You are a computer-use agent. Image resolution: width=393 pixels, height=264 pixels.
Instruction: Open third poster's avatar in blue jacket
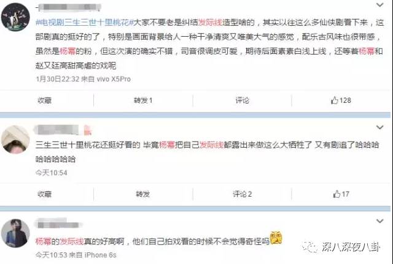click(15, 233)
